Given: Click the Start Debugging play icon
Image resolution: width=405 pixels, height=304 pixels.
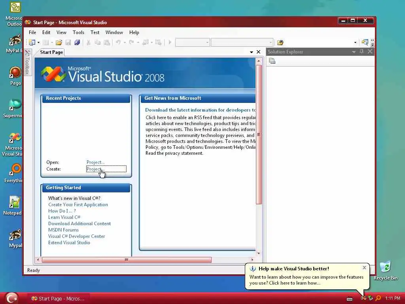Looking at the screenshot, I should coord(170,42).
